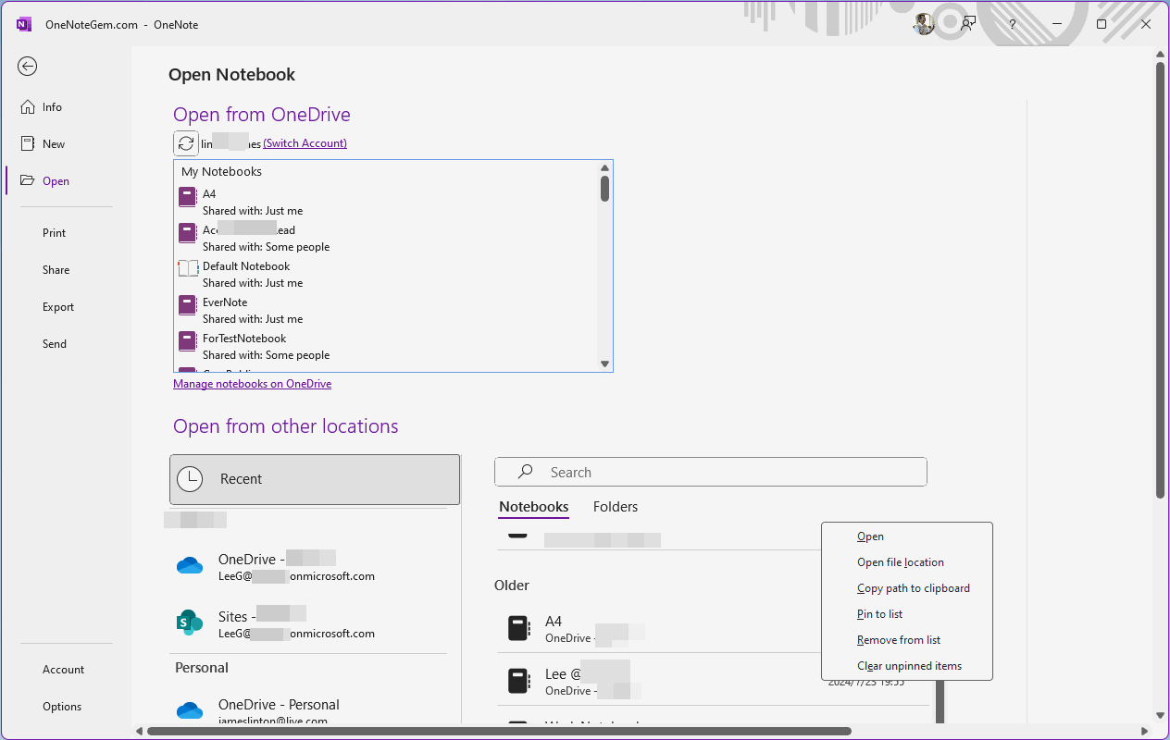Viewport: 1170px width, 740px height.
Task: Refresh the OneDrive notebook list
Action: [x=186, y=143]
